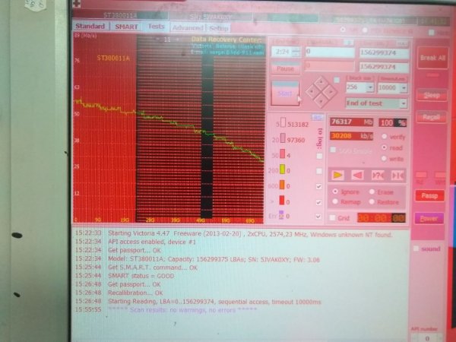Click the Start LBA input field

[x=329, y=52]
